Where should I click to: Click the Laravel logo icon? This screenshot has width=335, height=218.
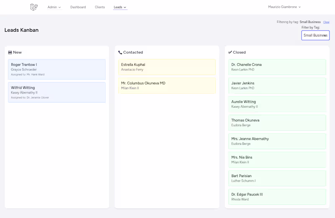pos(34,7)
